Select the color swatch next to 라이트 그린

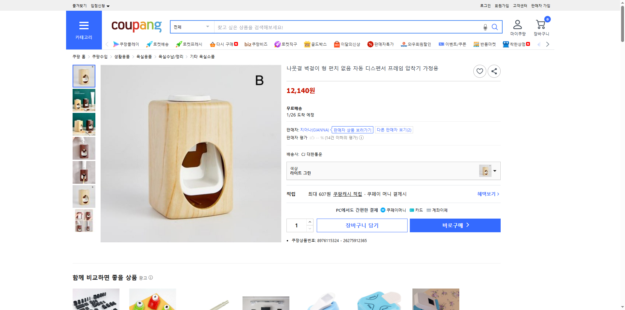[485, 171]
